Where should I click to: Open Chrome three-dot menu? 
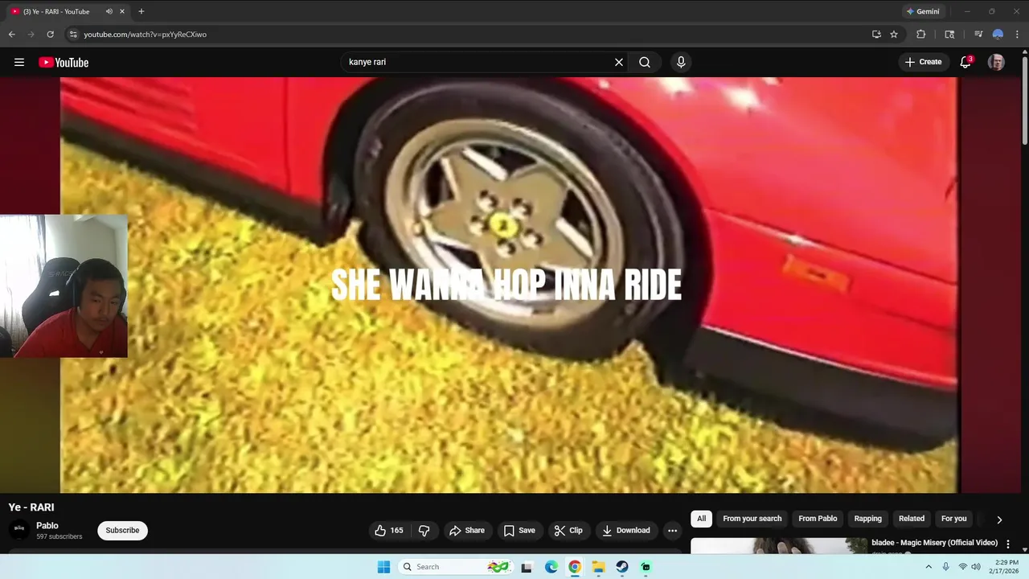(x=1017, y=34)
